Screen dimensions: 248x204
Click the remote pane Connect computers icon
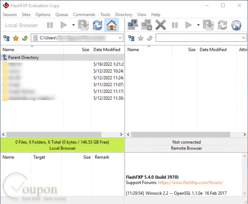coord(133,24)
